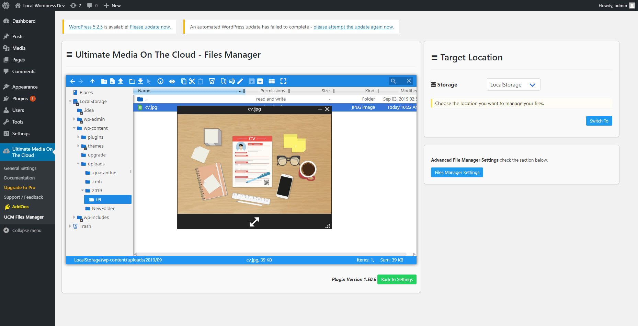This screenshot has width=638, height=326.
Task: Open General Settings submenu item
Action: click(x=20, y=168)
